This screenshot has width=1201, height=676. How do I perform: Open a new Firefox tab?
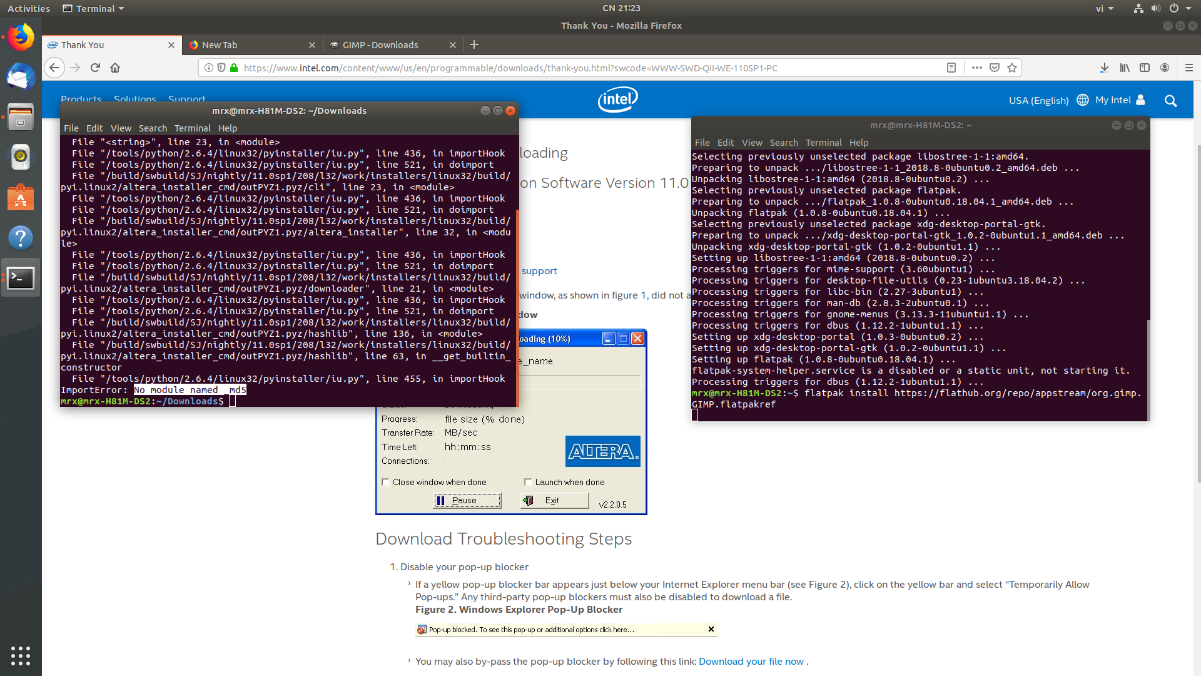474,44
